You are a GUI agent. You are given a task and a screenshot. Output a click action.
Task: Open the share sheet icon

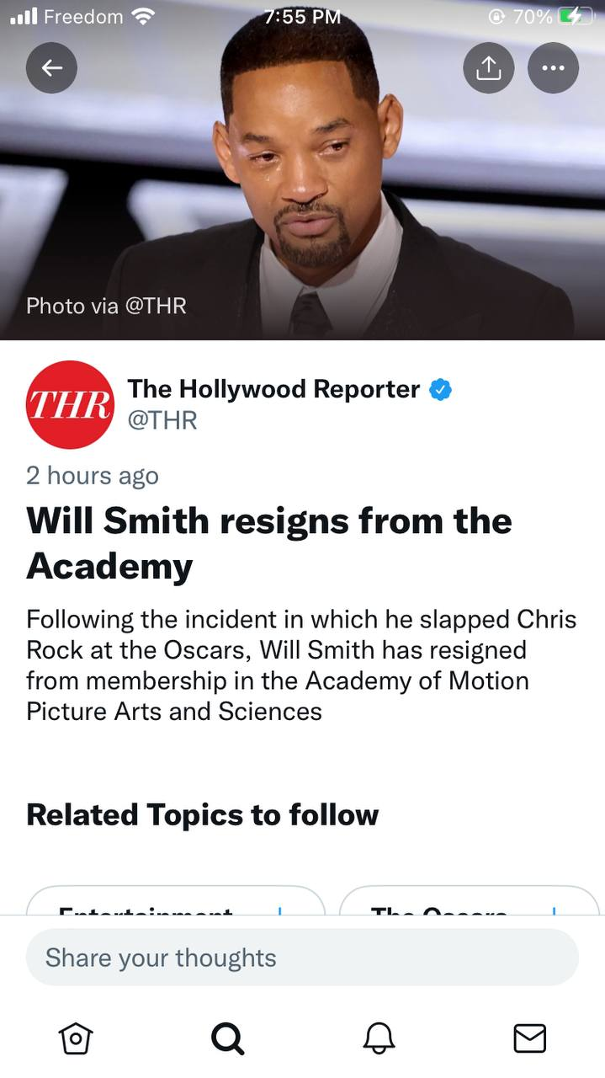[x=489, y=68]
